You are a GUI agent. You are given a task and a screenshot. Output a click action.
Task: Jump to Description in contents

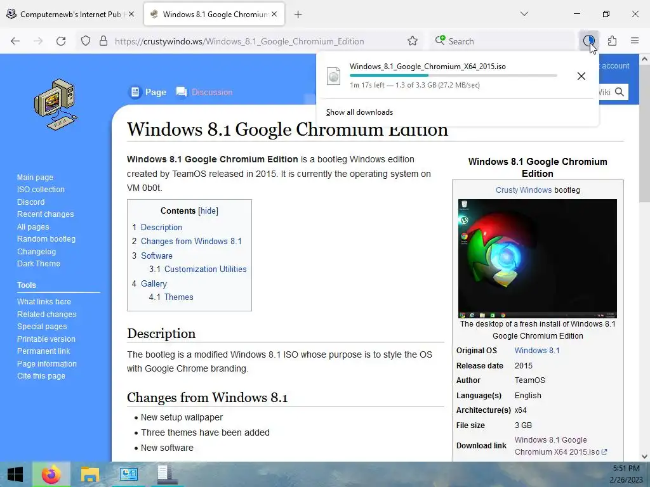(161, 228)
